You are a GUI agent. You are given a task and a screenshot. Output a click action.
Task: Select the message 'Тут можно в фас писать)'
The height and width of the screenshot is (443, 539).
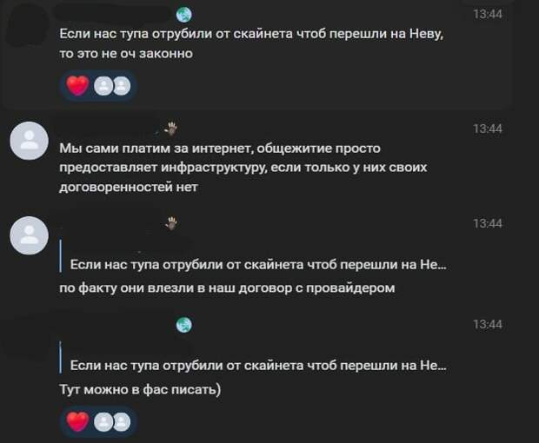(x=140, y=389)
